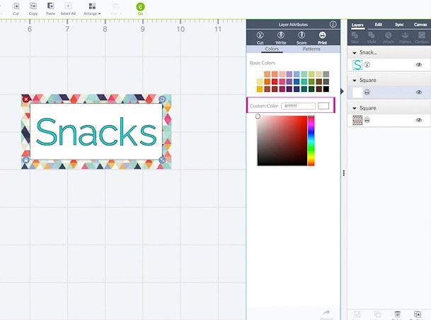Click the lock handle on selected shape

(x=26, y=160)
